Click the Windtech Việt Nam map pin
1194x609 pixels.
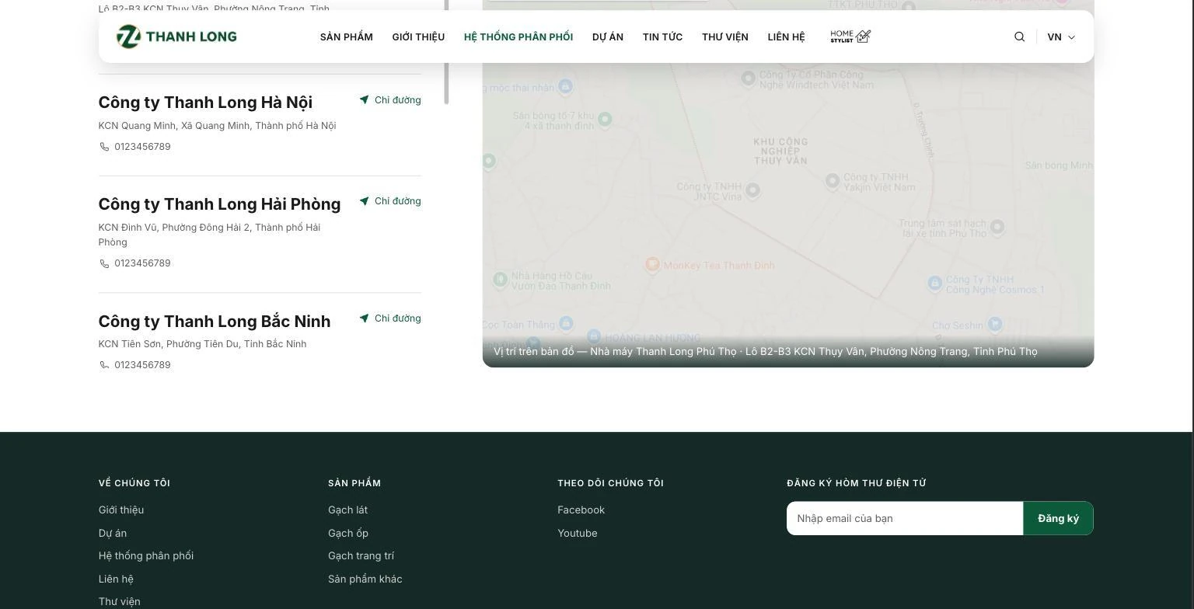click(748, 78)
